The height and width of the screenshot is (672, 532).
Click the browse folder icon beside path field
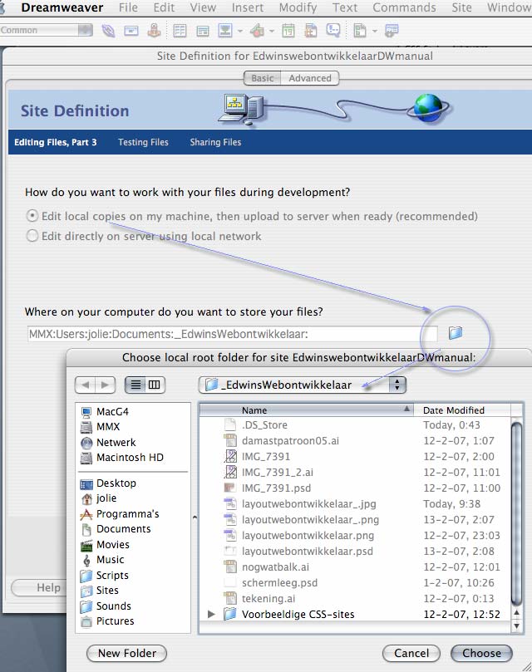[x=456, y=332]
